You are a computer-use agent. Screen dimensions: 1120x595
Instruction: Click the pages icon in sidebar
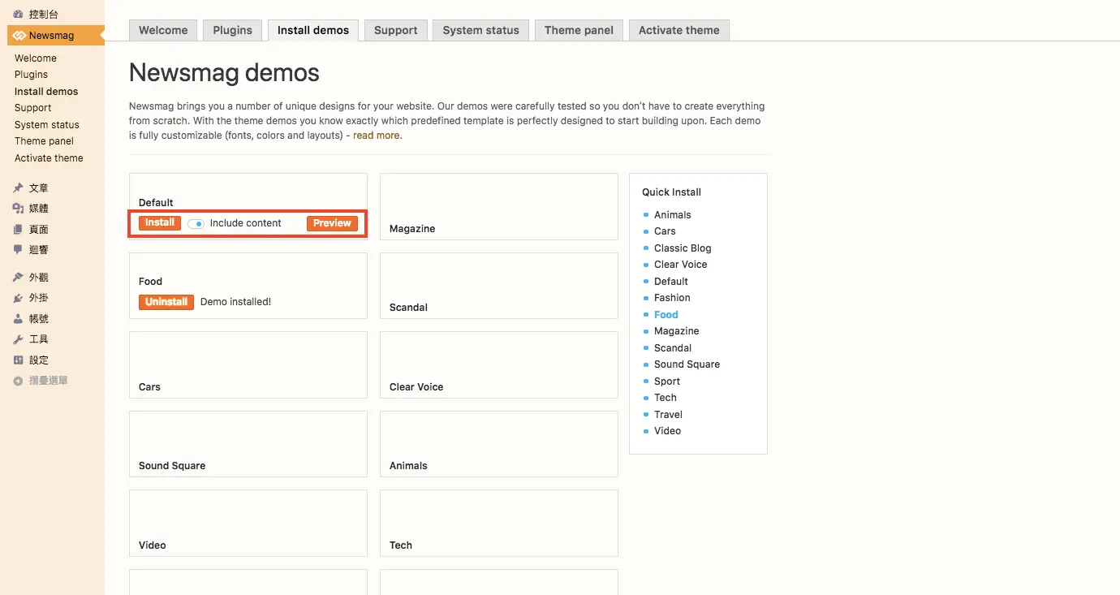click(x=18, y=230)
